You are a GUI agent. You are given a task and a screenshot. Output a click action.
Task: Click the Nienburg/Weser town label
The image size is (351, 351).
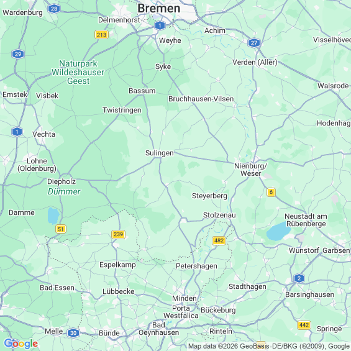pyautogui.click(x=250, y=170)
